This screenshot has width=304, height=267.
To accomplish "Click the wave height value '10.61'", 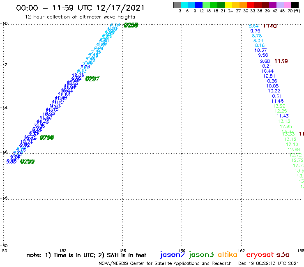I will point(276,96).
